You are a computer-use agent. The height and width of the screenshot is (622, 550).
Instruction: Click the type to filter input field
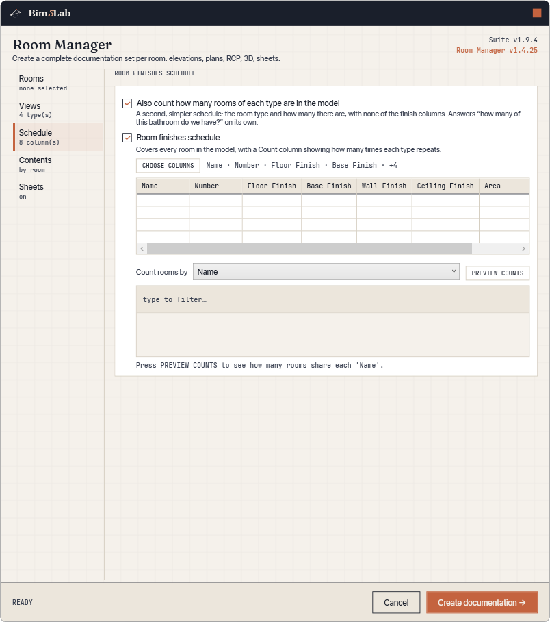point(333,299)
